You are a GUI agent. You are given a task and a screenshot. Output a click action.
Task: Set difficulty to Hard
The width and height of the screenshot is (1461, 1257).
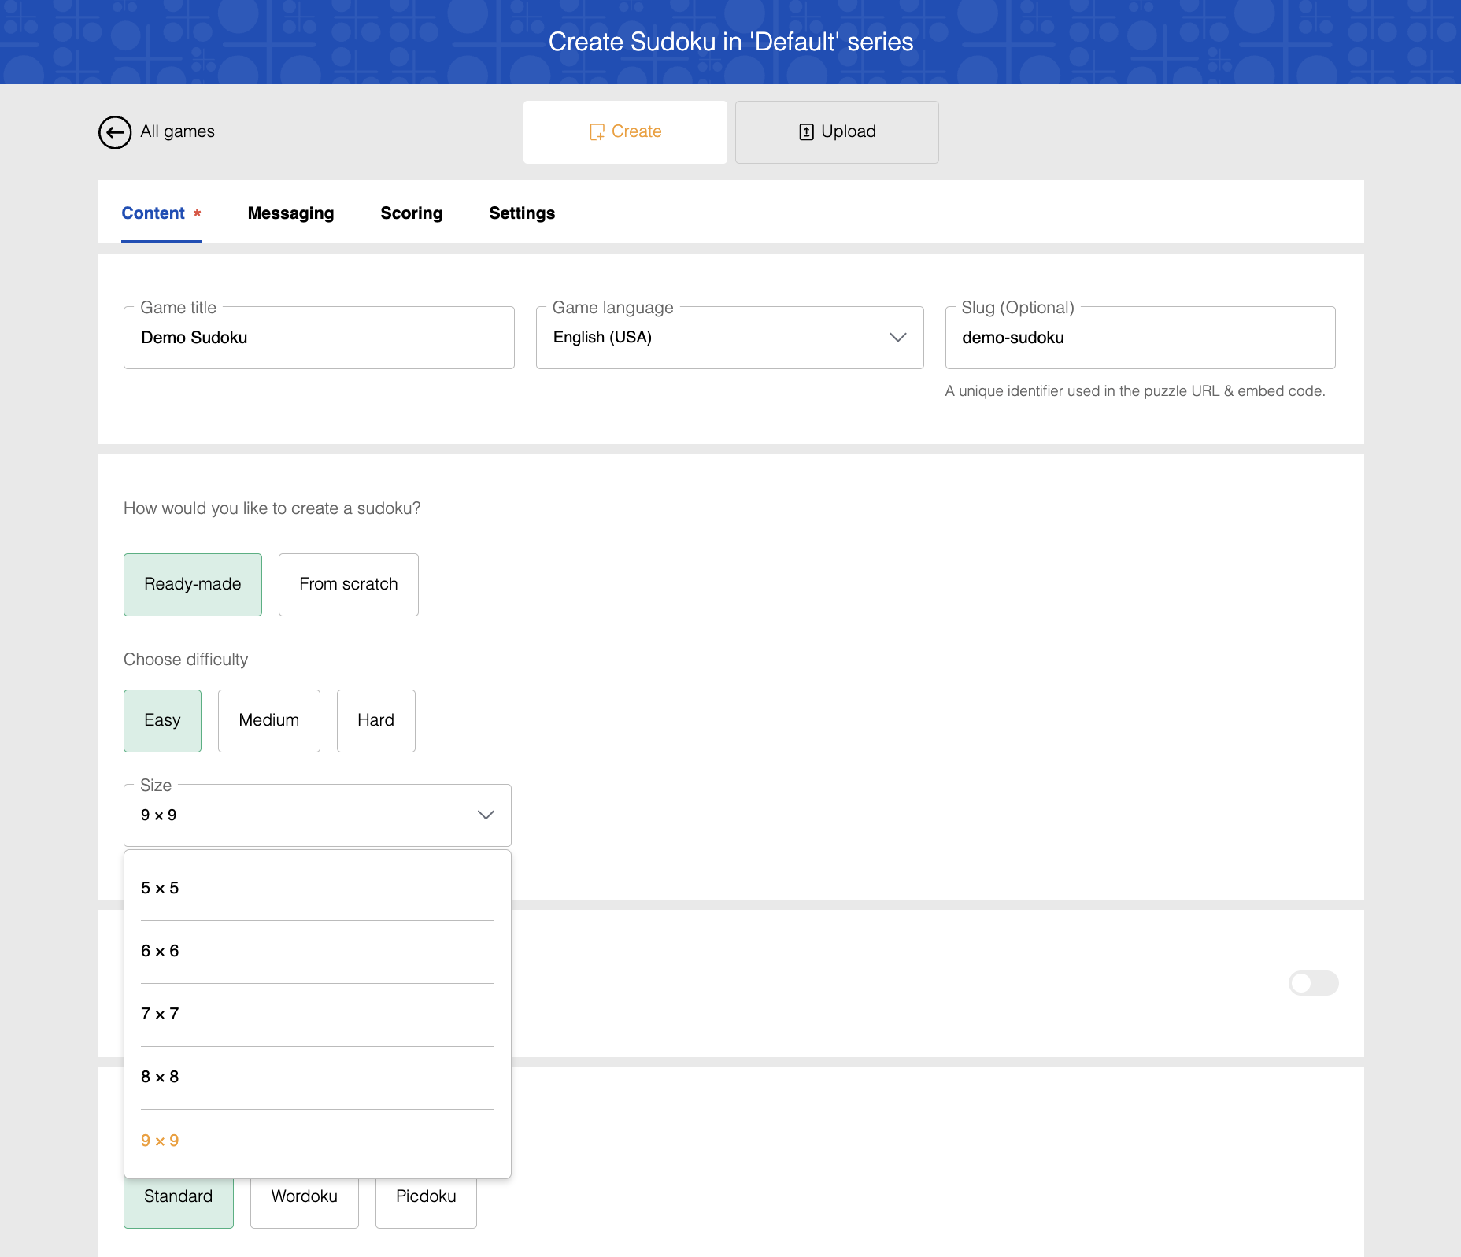tap(376, 721)
